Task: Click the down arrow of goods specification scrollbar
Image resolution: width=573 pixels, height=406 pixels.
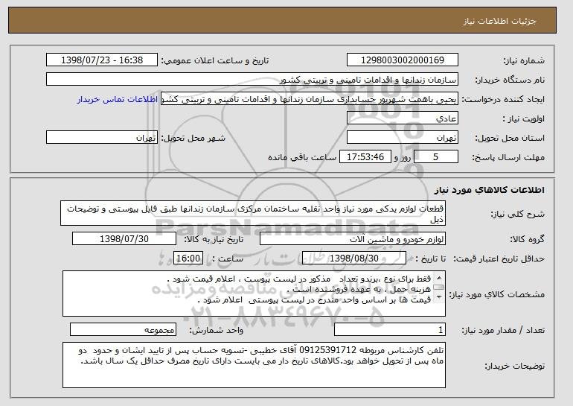Action: tap(439, 296)
